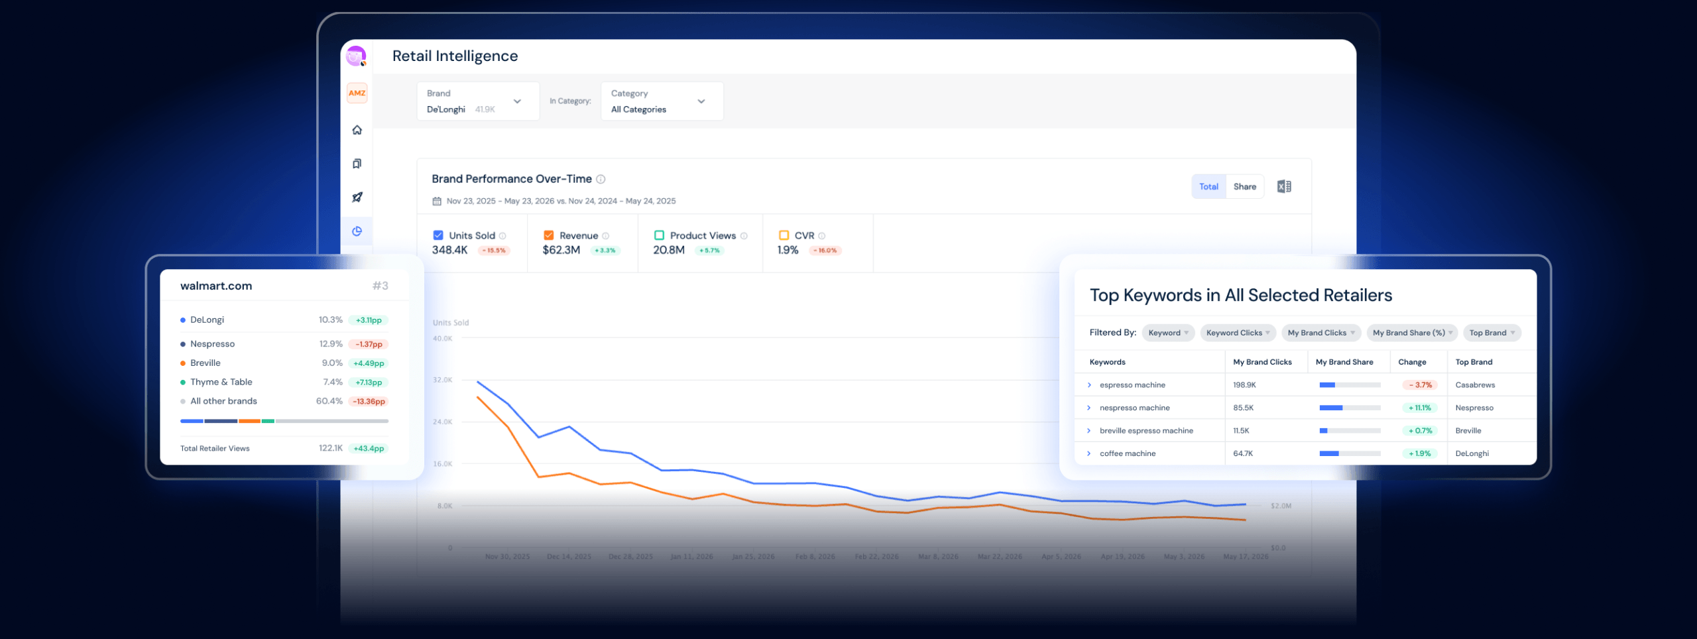Click info icon next to CVR
Viewport: 1697px width, 639px height.
[x=822, y=236]
